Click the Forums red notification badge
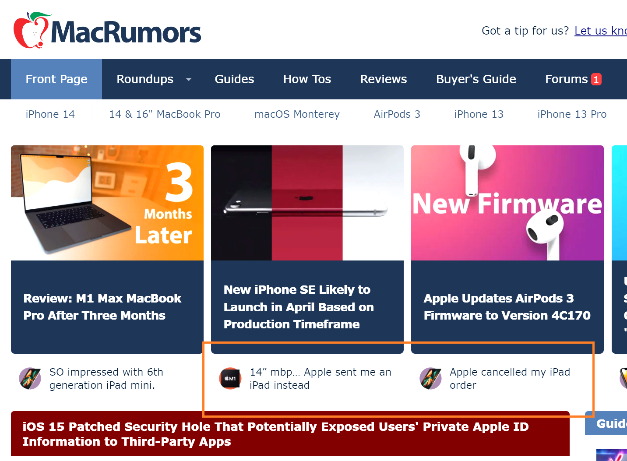The width and height of the screenshot is (627, 461). (596, 79)
